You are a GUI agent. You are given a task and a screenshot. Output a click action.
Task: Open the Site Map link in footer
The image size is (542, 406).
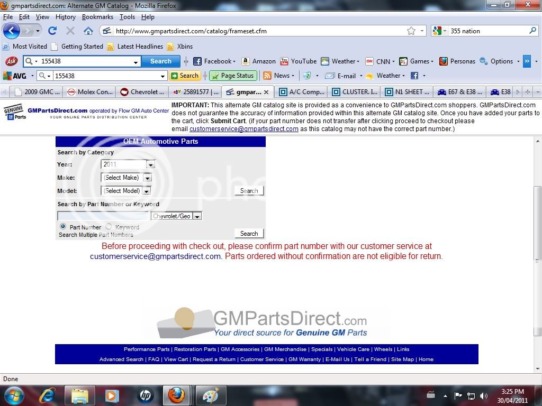click(404, 359)
